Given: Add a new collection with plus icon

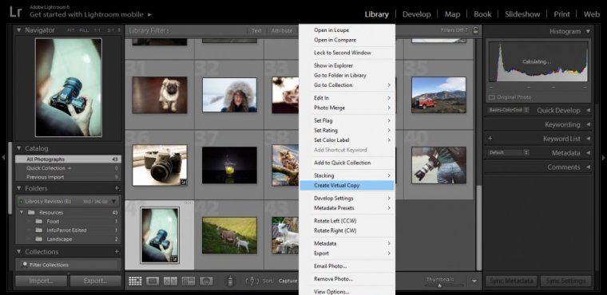Looking at the screenshot, I should coord(117,252).
